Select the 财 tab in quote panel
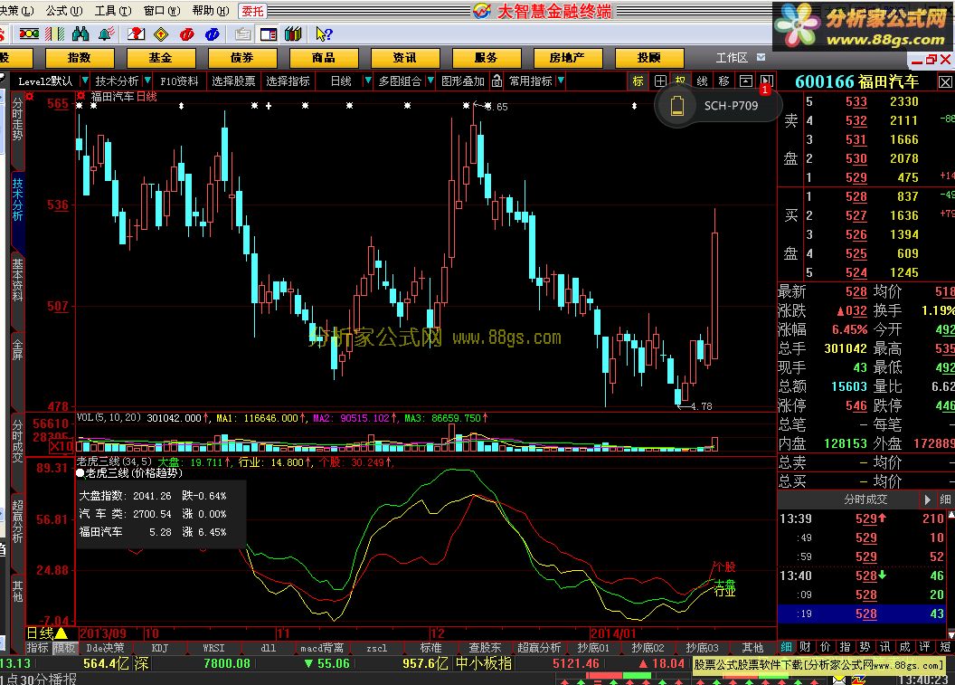The image size is (955, 685). click(x=805, y=647)
